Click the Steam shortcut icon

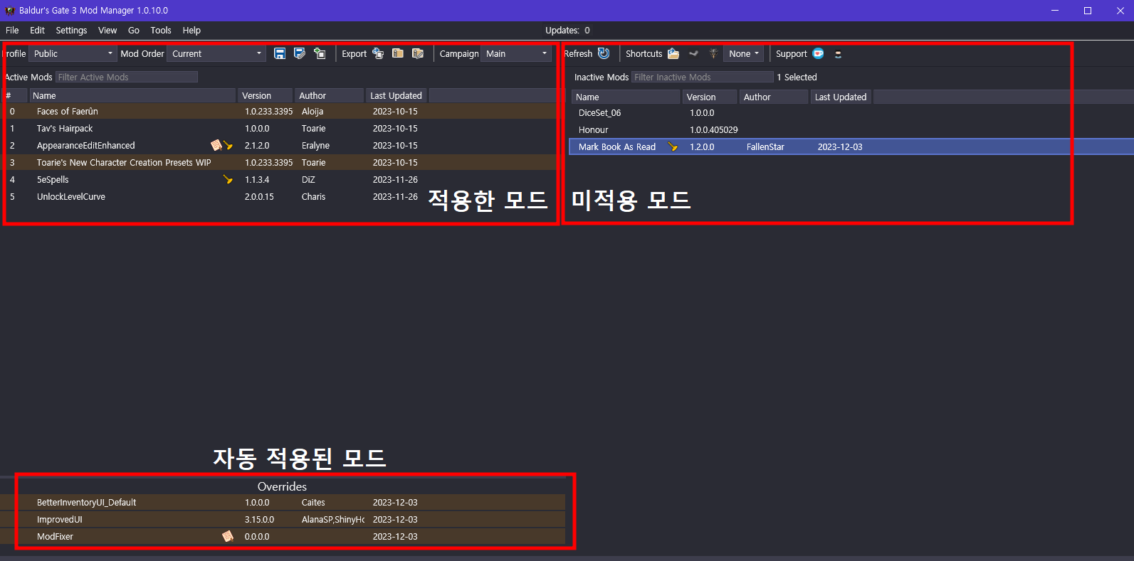tap(693, 53)
